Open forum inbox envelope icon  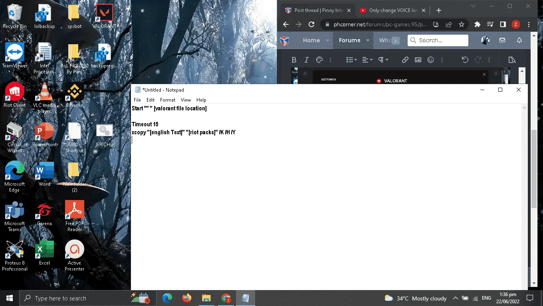point(502,40)
